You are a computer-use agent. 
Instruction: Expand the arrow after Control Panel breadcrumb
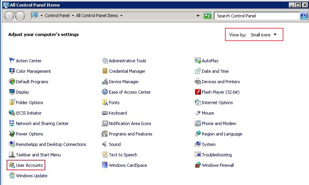coord(73,15)
